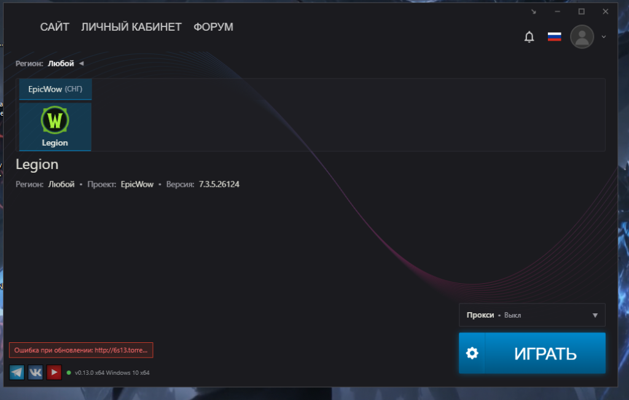Open notifications bell icon
The height and width of the screenshot is (400, 629).
[529, 37]
